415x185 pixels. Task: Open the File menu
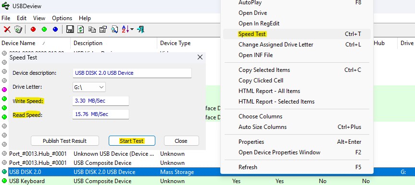(6, 18)
